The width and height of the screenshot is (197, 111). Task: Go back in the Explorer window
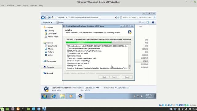[43, 18]
